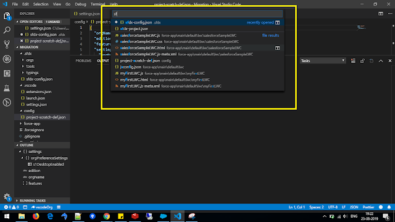Open SFDX command palette from status bar list icon

coord(59,207)
